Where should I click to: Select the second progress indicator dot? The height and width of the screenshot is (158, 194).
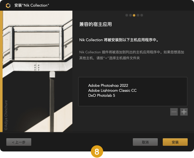130,15
